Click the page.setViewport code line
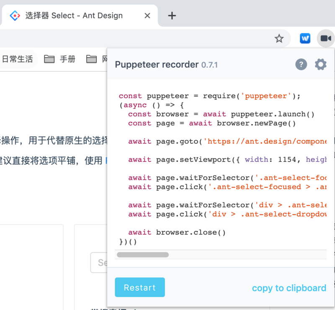This screenshot has width=335, height=310. coord(227,160)
